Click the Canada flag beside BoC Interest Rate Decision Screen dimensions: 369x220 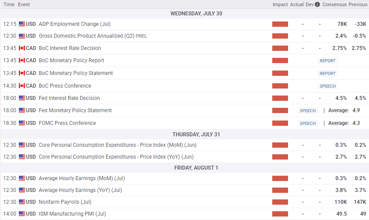tap(22, 48)
